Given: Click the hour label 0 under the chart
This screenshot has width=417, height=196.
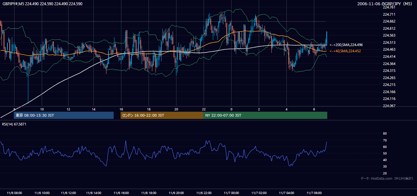Looking at the screenshot, I should pos(231,109).
